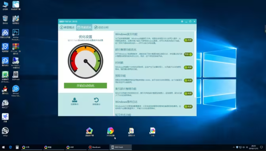Screen dimensions: 266x151
Task: Open the desktop files folder shortcut
Action: coord(131,132)
